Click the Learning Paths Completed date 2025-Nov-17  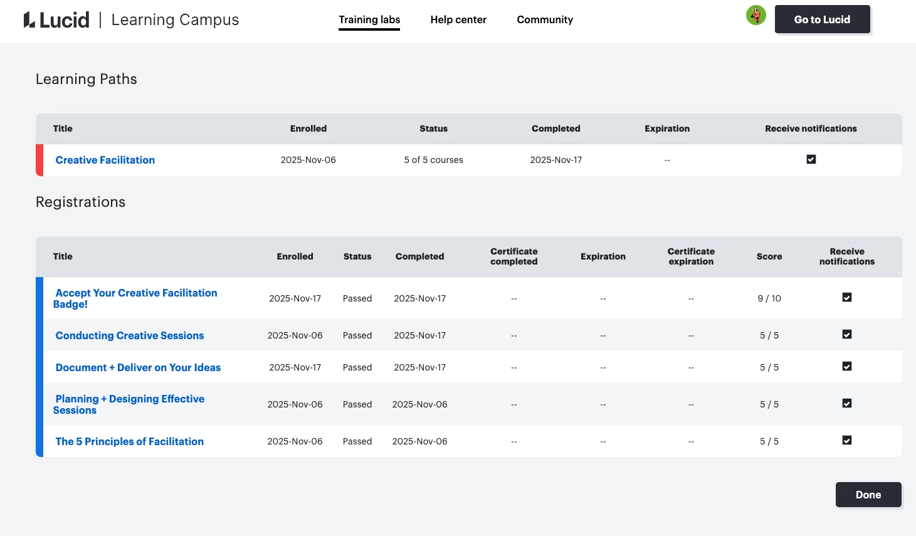tap(556, 160)
